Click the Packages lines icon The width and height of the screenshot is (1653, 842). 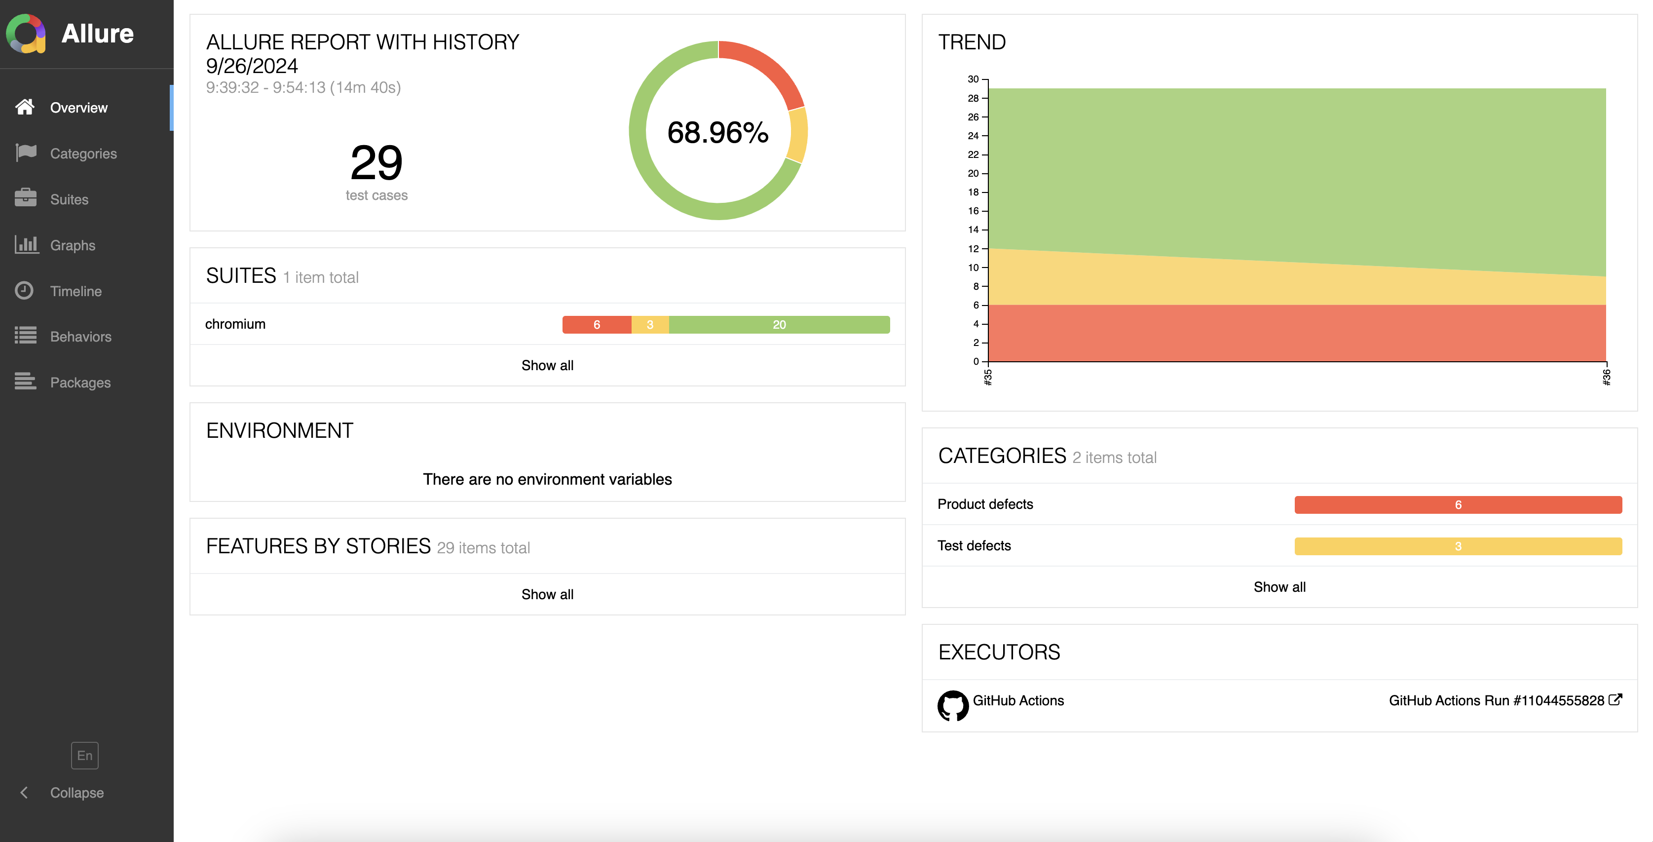point(26,382)
